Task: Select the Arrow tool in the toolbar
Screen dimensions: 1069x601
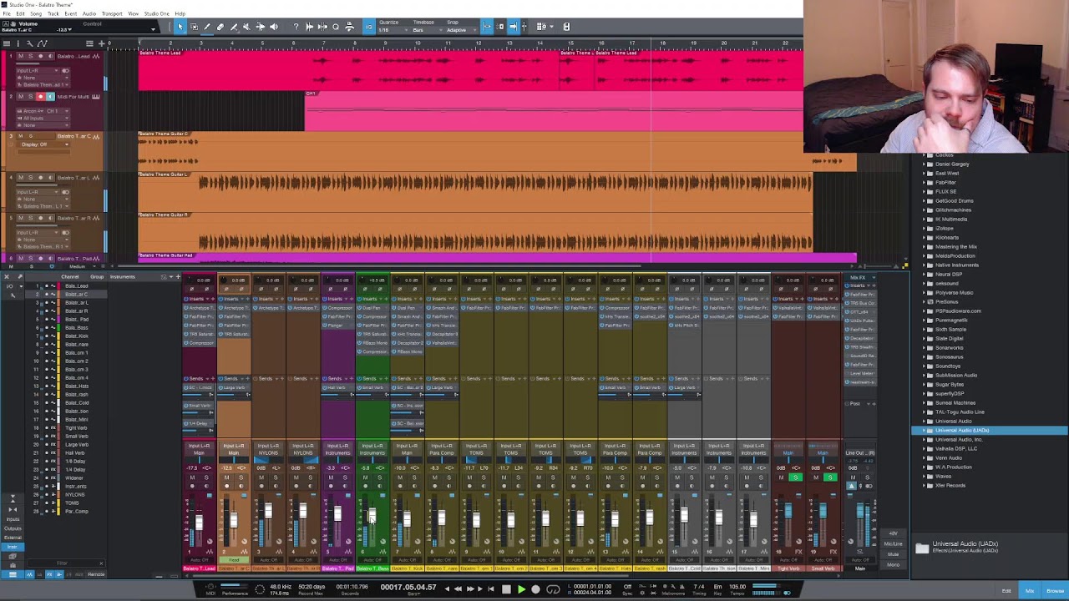Action: tap(180, 27)
